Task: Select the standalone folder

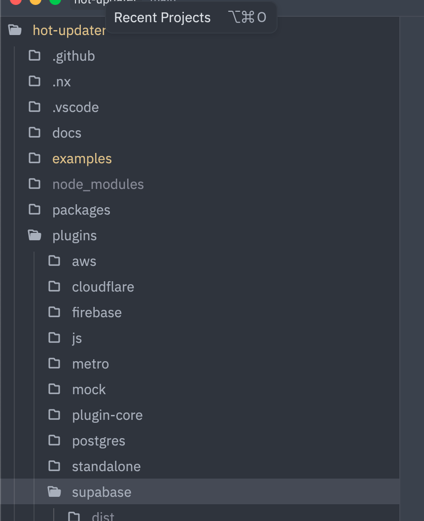Action: click(106, 466)
